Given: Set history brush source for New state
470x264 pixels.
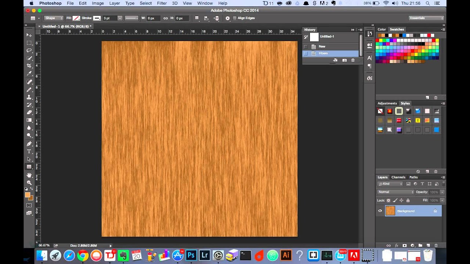Looking at the screenshot, I should pyautogui.click(x=305, y=47).
